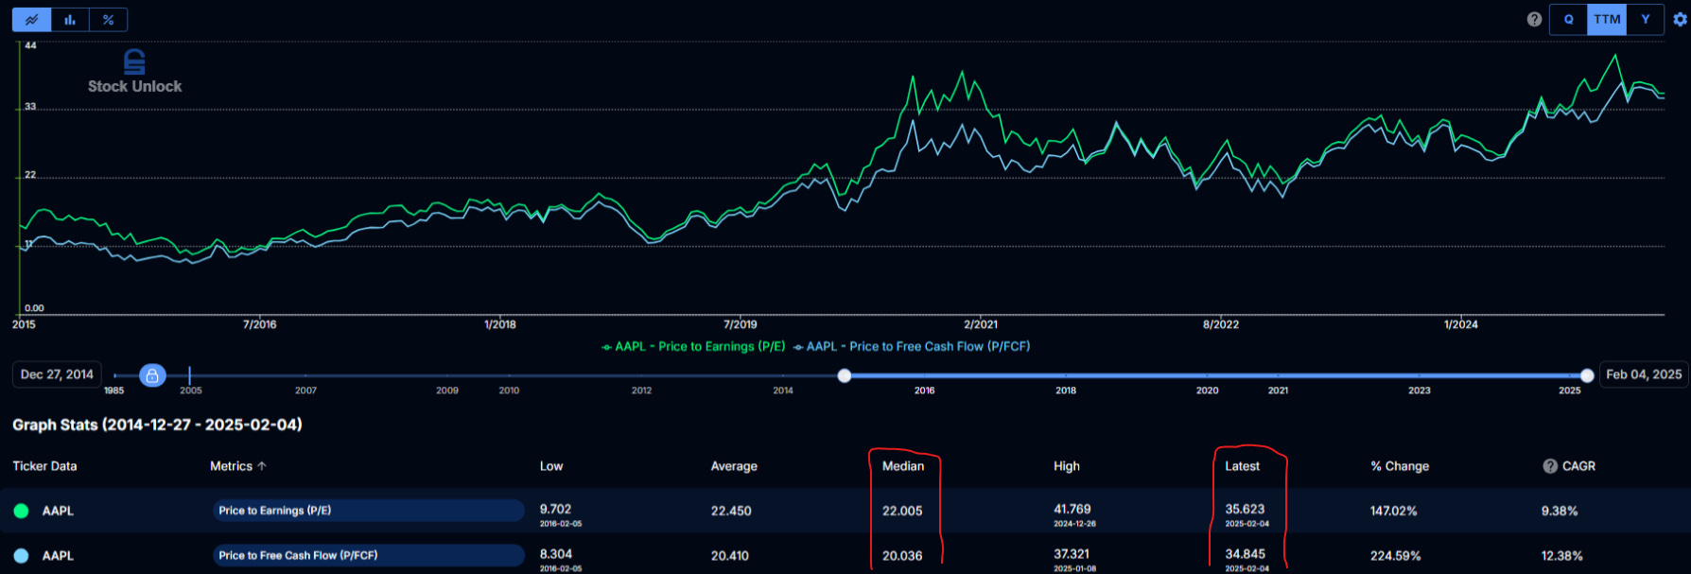Click the 224.59% change value
Image resolution: width=1691 pixels, height=574 pixels.
click(1396, 556)
